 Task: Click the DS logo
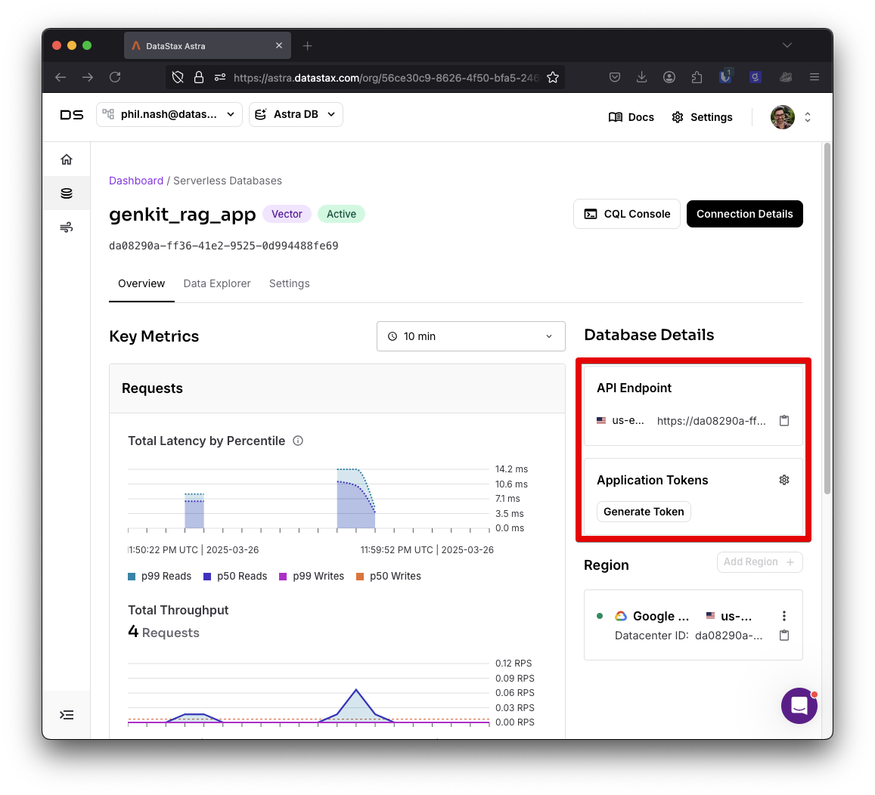point(72,115)
